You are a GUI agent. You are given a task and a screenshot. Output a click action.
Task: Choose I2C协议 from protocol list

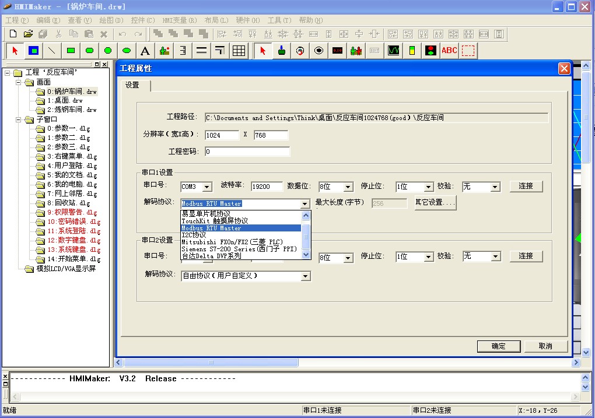point(240,235)
